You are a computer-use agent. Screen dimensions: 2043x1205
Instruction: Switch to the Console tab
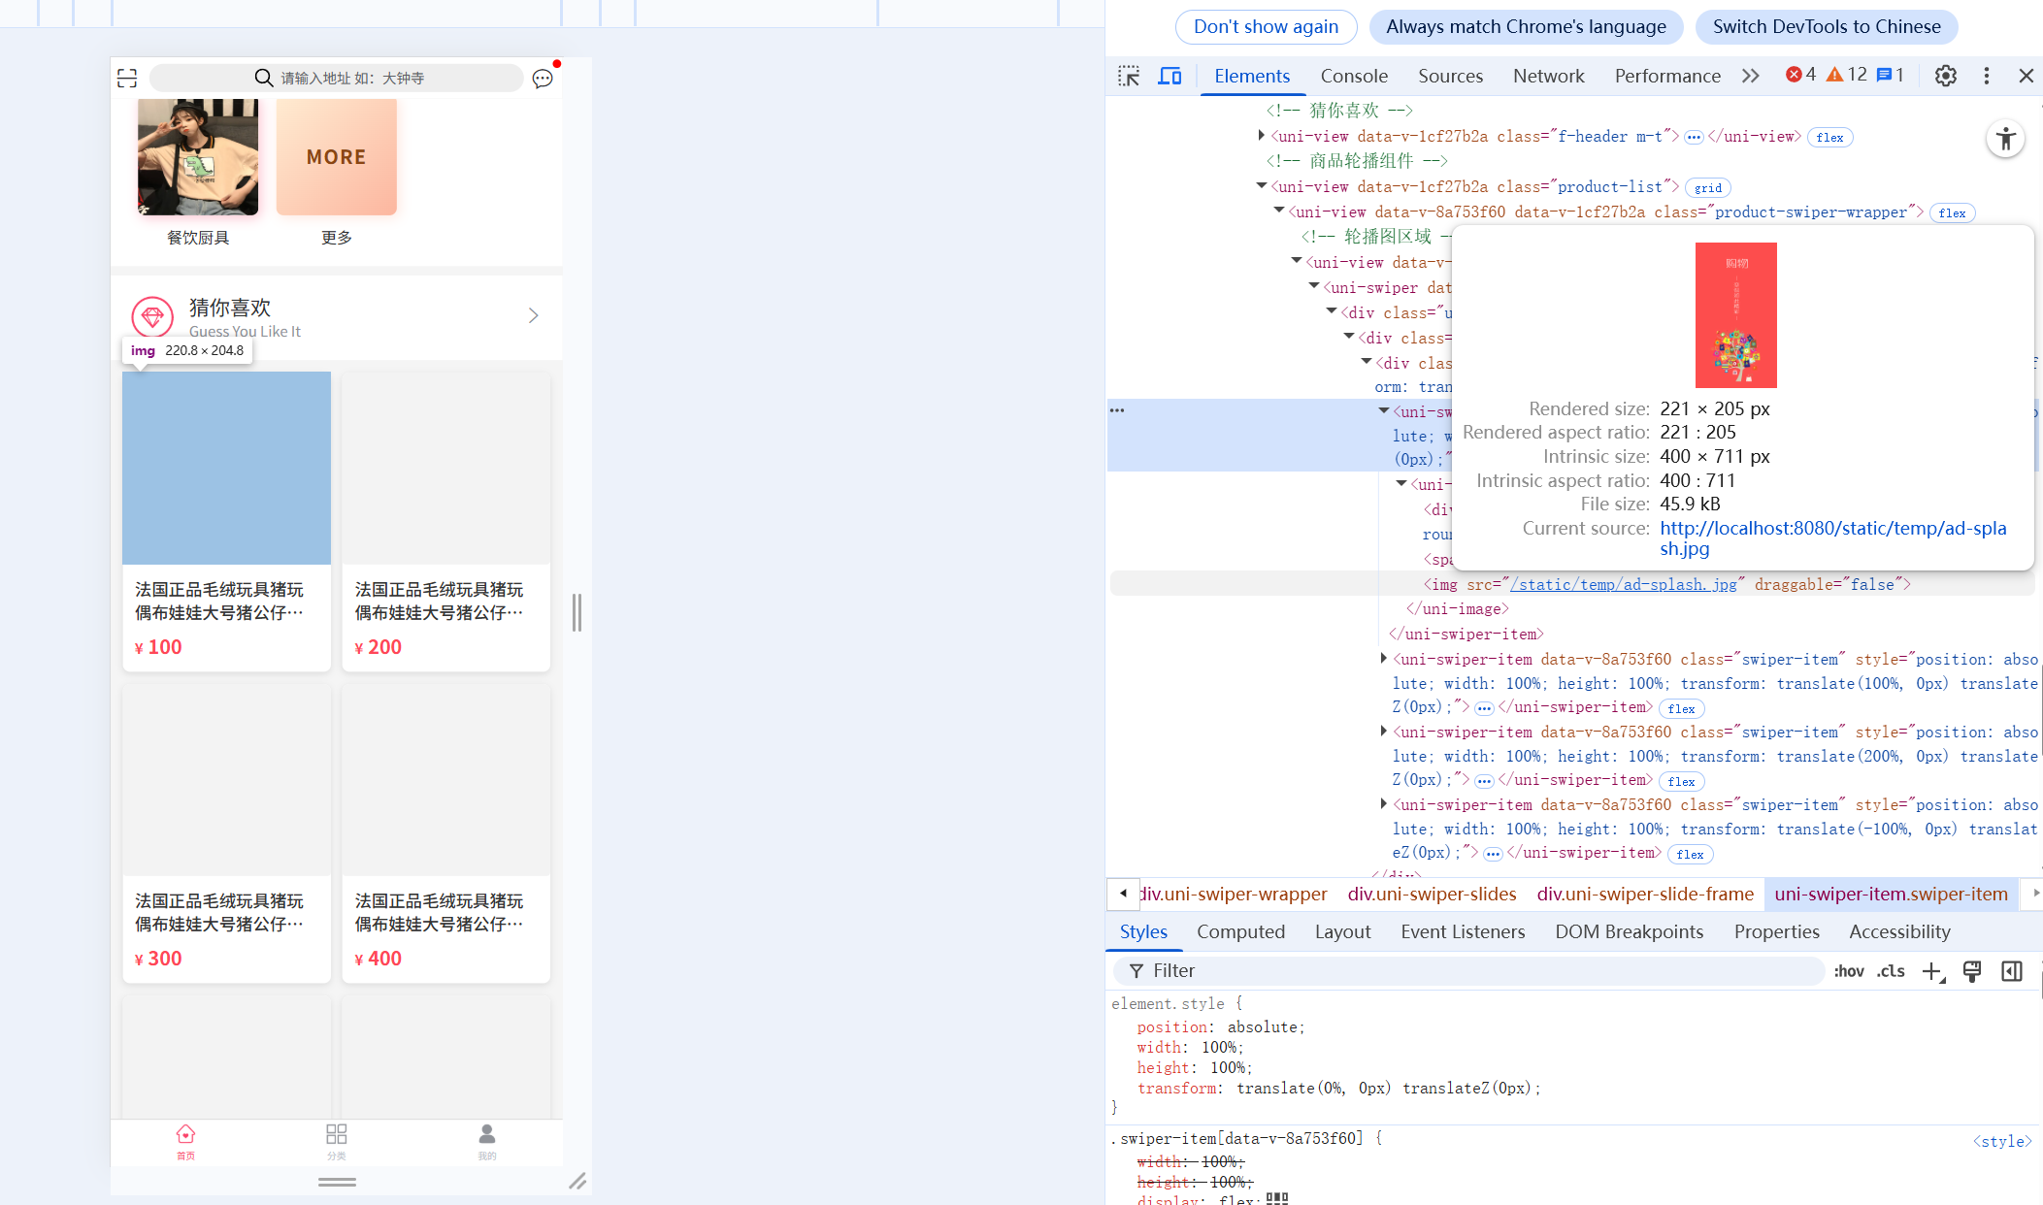pyautogui.click(x=1353, y=76)
